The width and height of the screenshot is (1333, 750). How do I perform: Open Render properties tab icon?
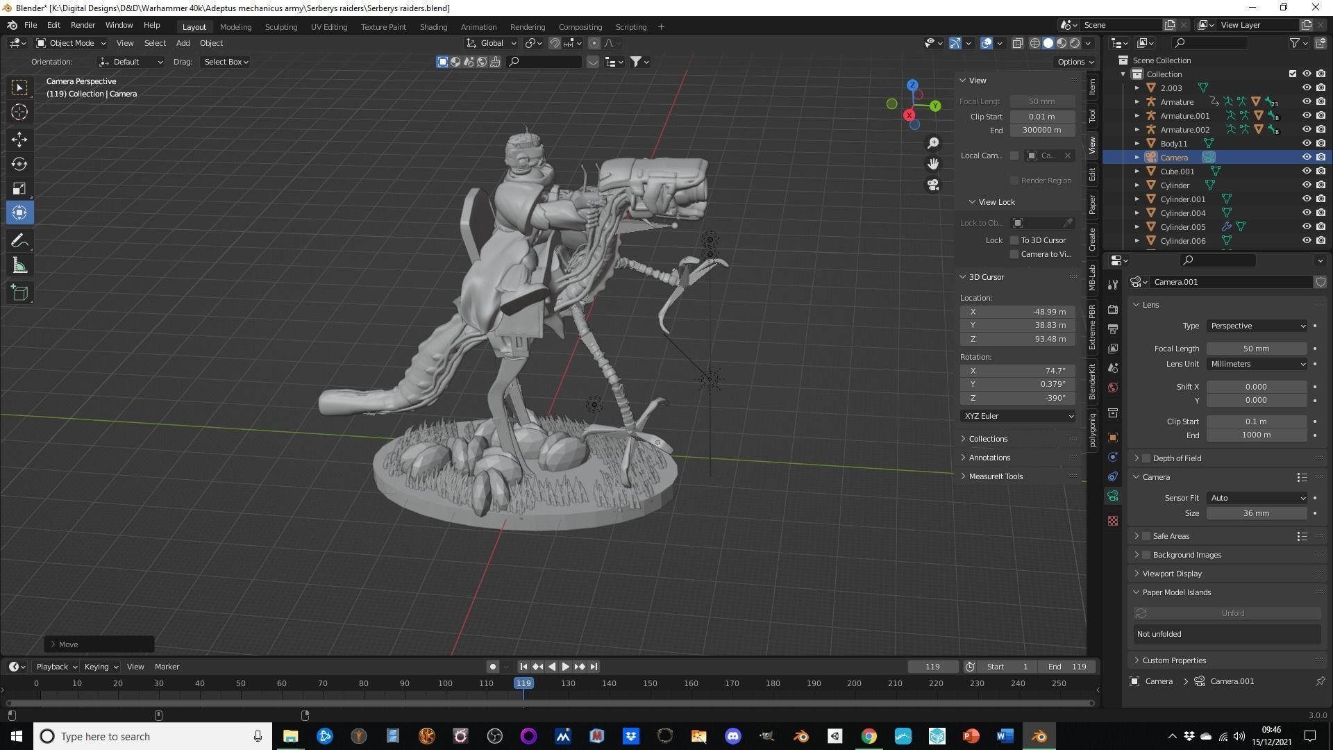tap(1113, 309)
